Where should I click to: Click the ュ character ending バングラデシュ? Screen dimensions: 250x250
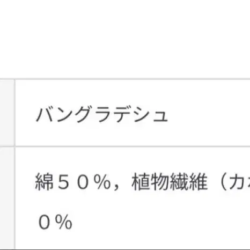pos(160,116)
